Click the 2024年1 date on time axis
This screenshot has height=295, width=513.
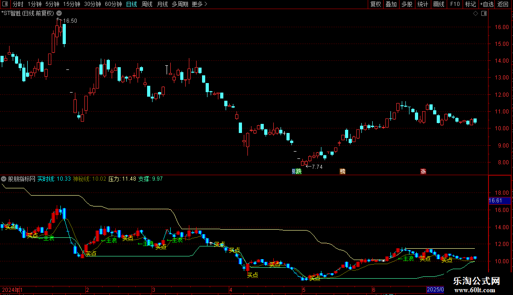click(12, 290)
